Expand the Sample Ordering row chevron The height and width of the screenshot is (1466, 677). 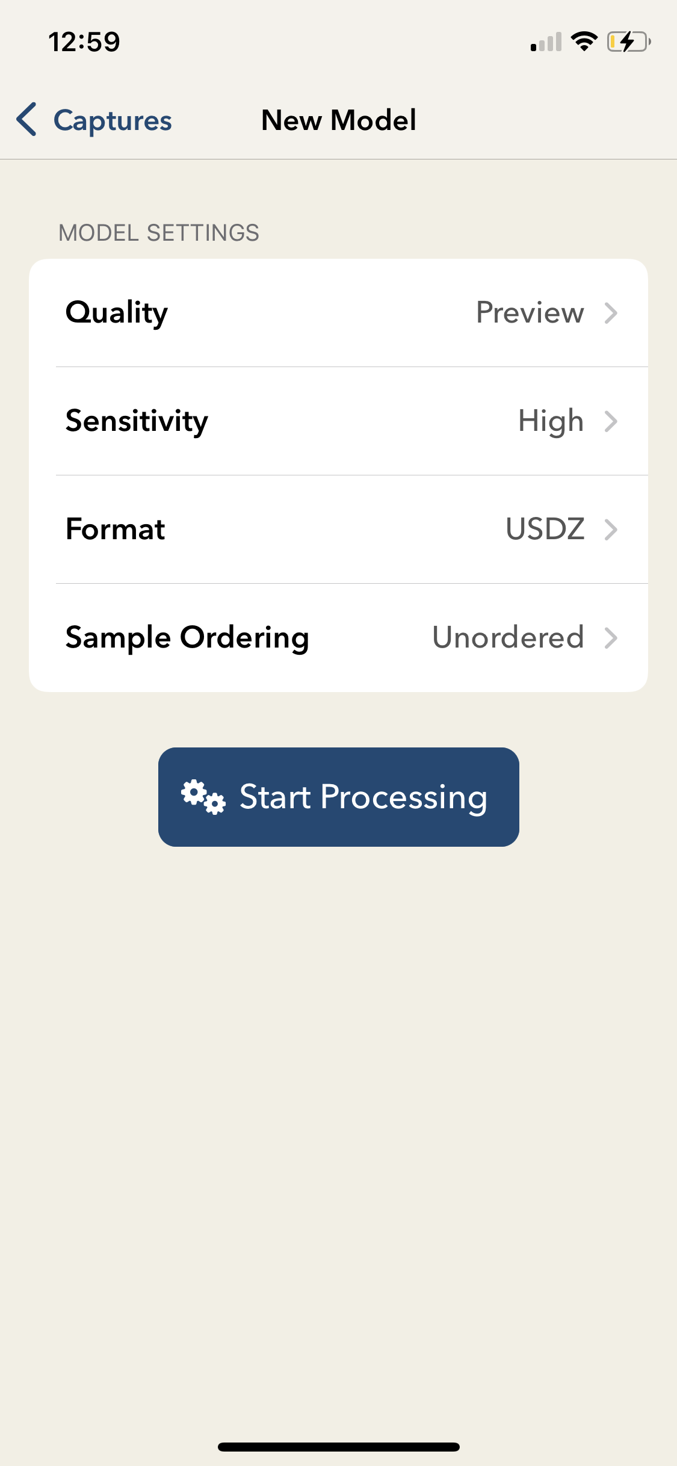[611, 638]
